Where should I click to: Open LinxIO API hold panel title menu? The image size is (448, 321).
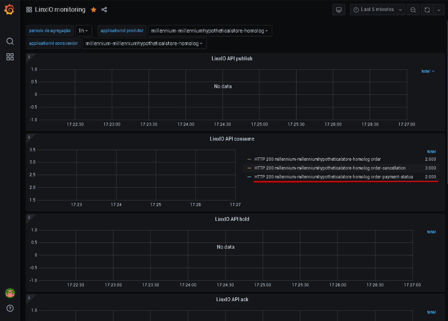pyautogui.click(x=232, y=219)
